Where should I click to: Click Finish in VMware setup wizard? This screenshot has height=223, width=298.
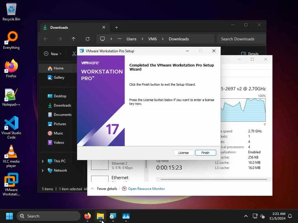pos(205,153)
